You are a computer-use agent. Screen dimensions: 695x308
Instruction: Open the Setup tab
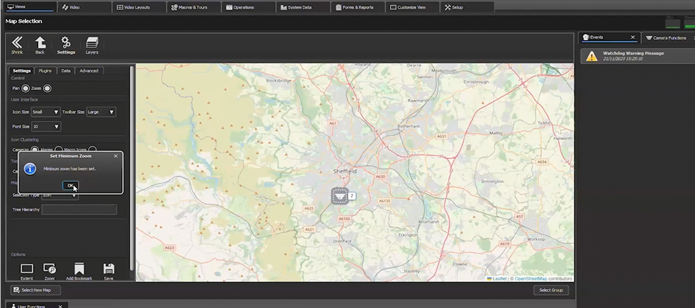click(x=468, y=7)
